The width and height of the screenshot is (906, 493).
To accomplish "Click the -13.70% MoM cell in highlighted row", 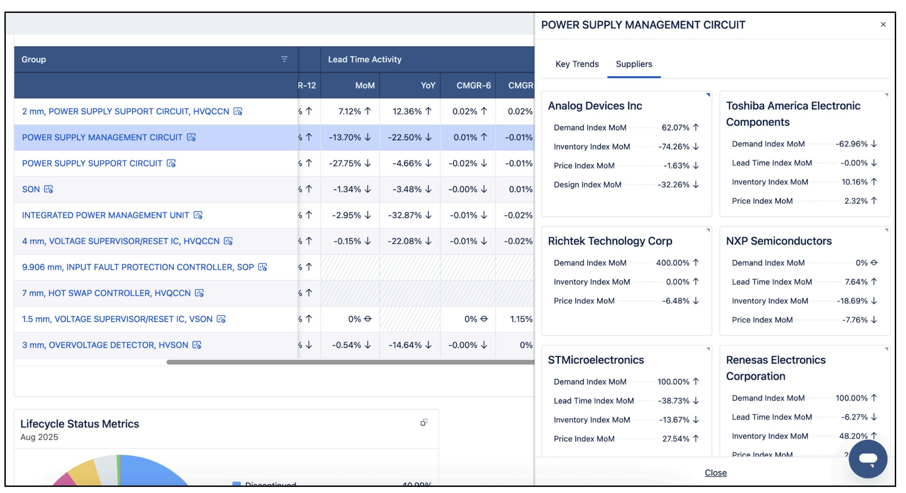I will coord(350,138).
